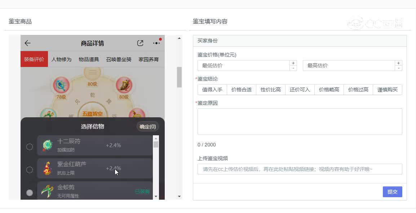Screen dimensions: 416x213
Task: Click the 最高估价 input field
Action: [349, 65]
